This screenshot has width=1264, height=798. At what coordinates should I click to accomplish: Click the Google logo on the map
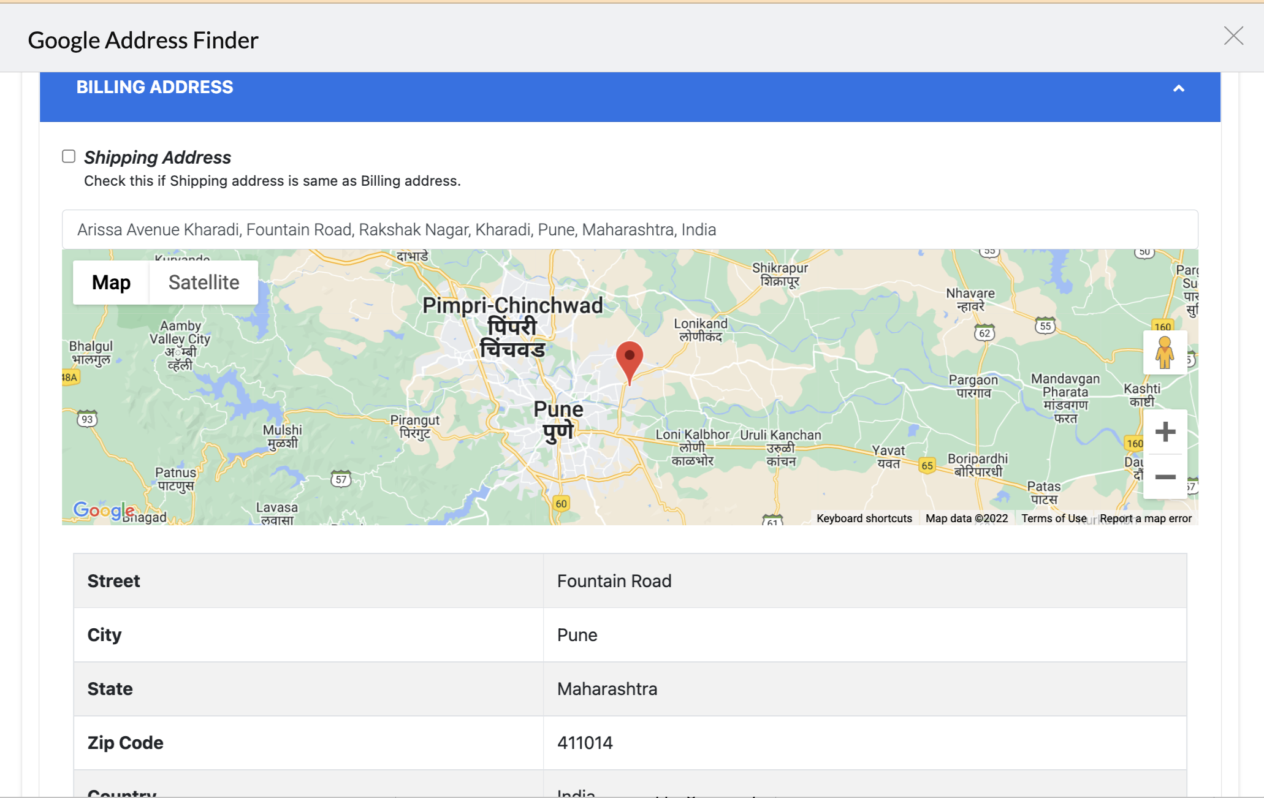pos(103,510)
